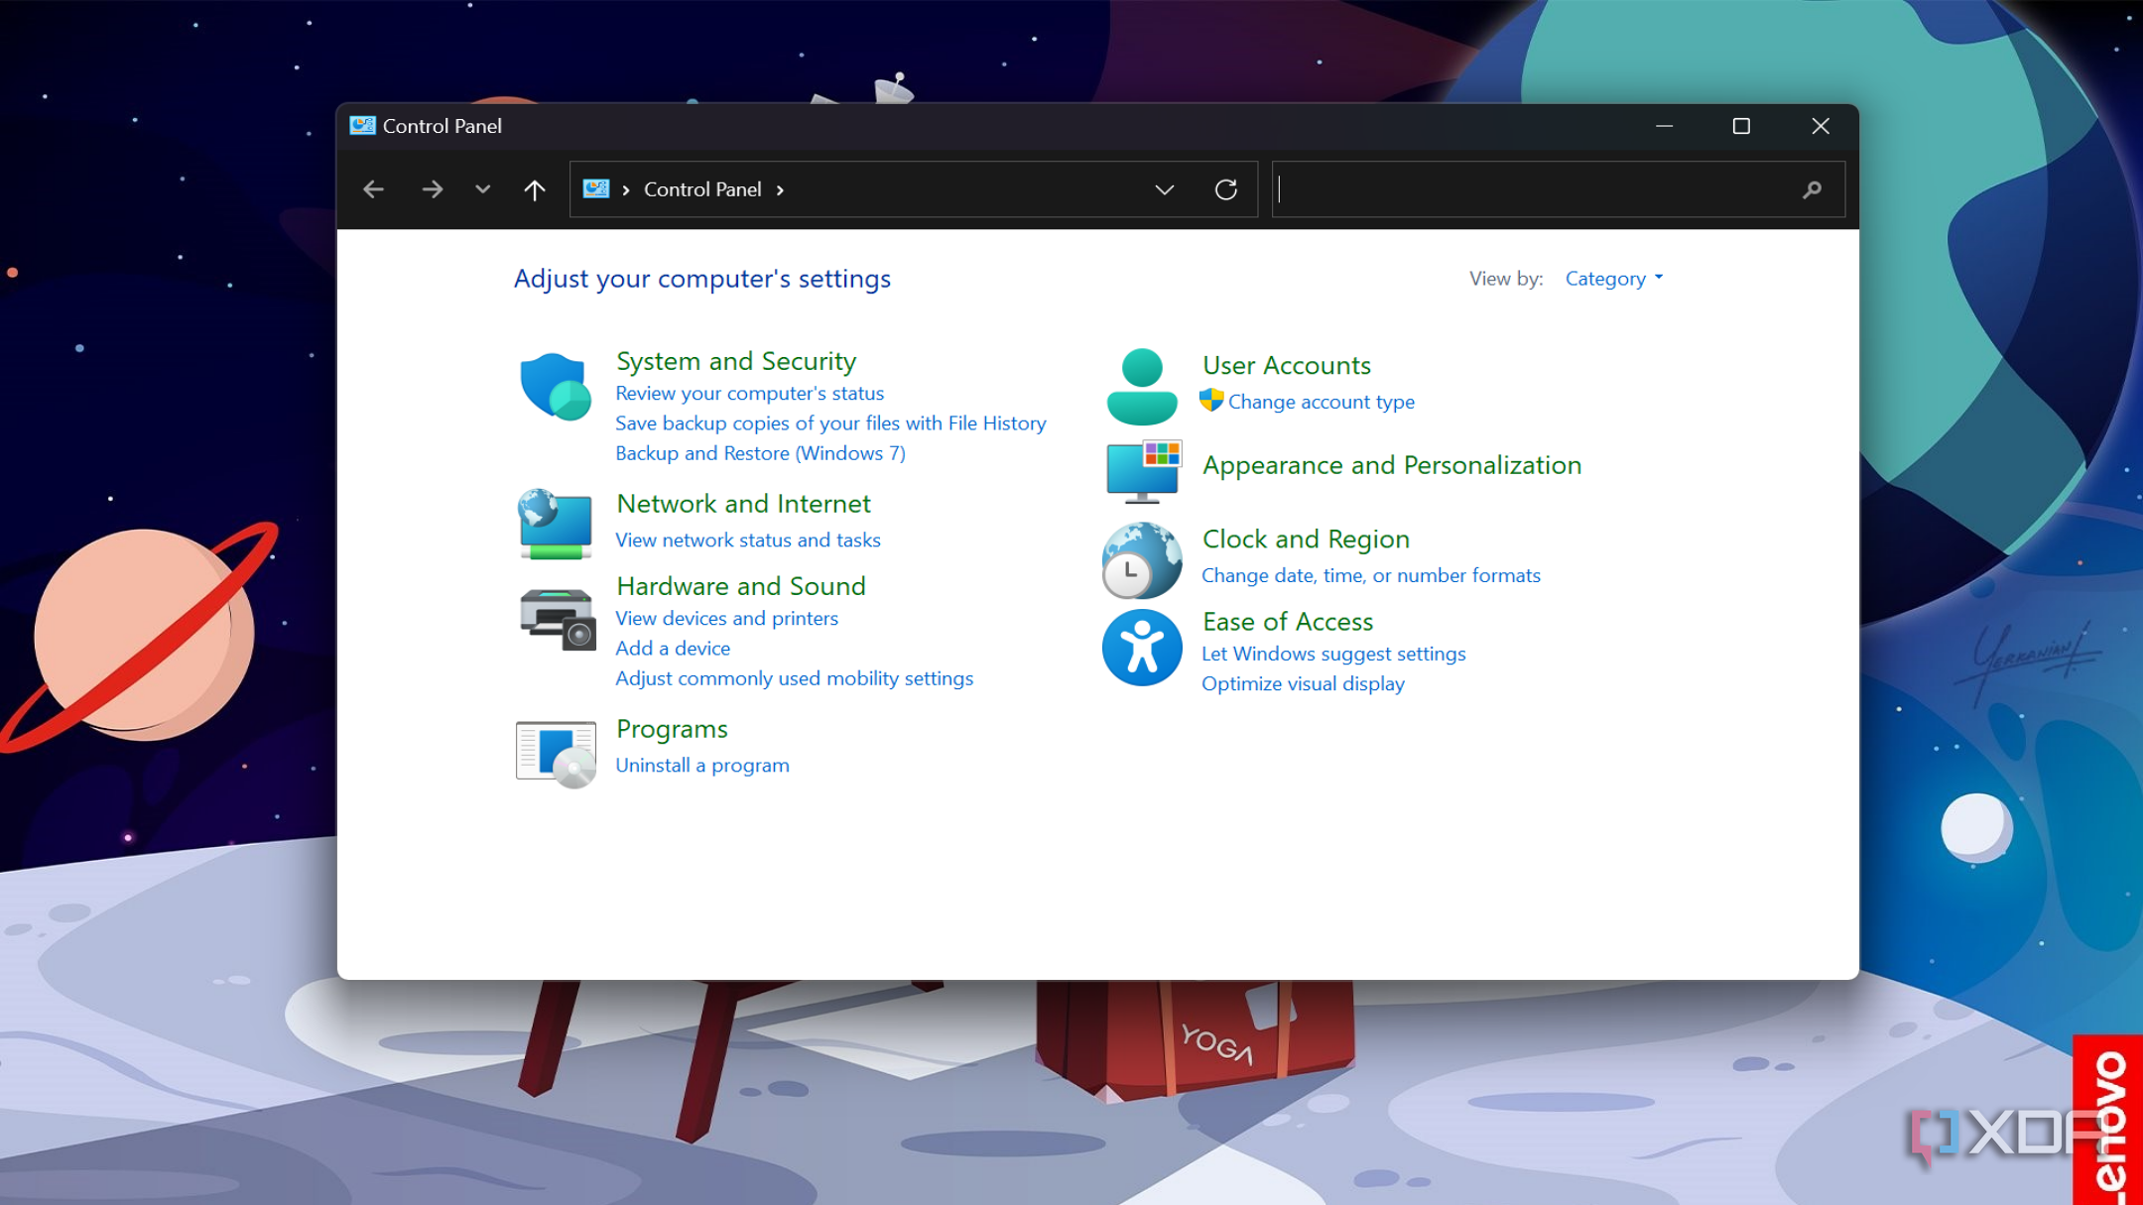This screenshot has width=2143, height=1205.
Task: Open Uninstall a program link
Action: pyautogui.click(x=701, y=765)
